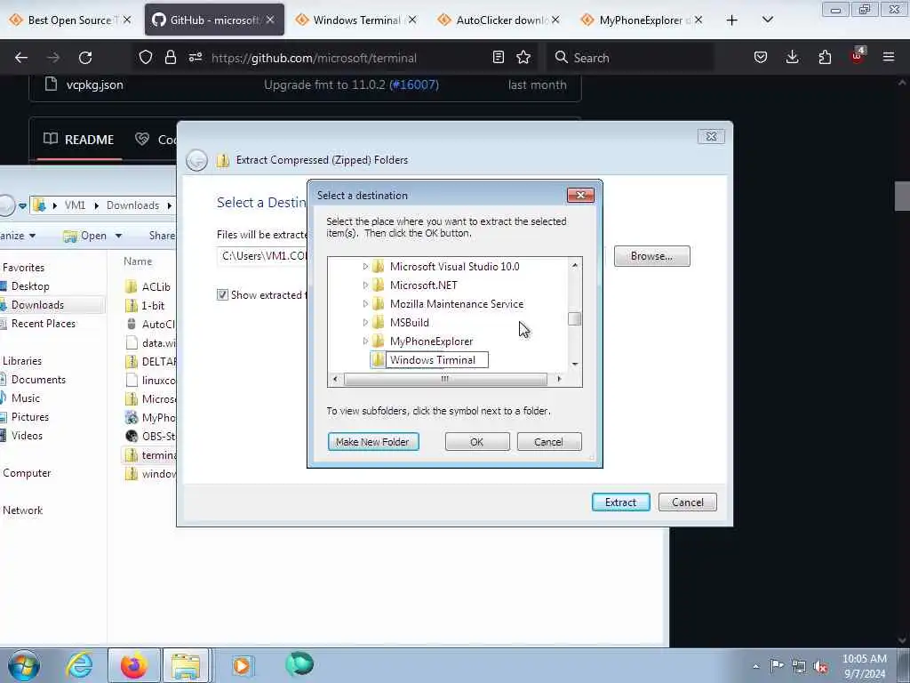Open pull request #16007 link
The height and width of the screenshot is (683, 910).
414,84
